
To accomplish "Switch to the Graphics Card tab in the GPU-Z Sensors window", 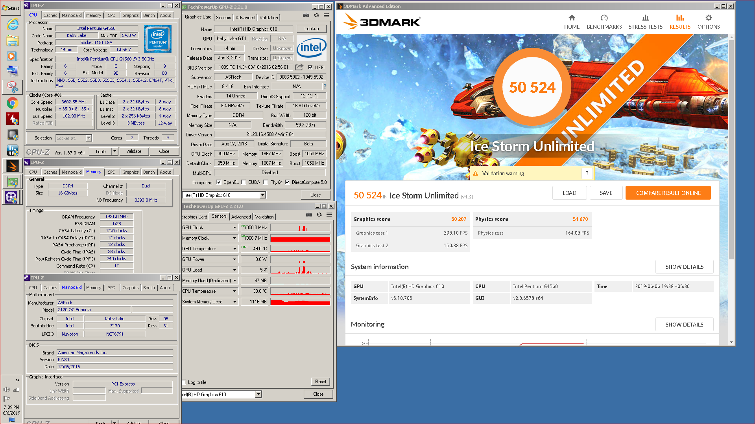I will pyautogui.click(x=194, y=217).
